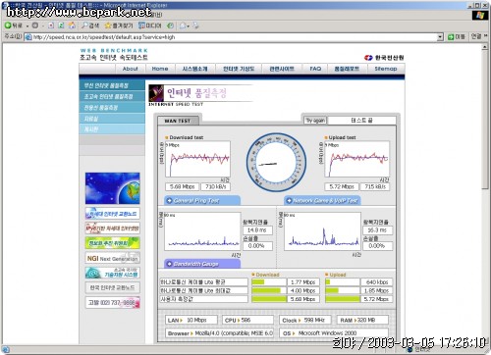Open 자료실 in the sidebar
This screenshot has width=491, height=355.
[112, 119]
